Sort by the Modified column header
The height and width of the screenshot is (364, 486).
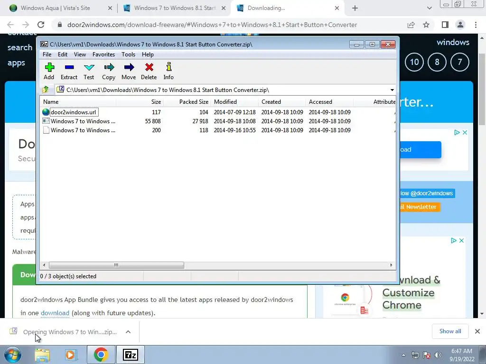[234, 102]
